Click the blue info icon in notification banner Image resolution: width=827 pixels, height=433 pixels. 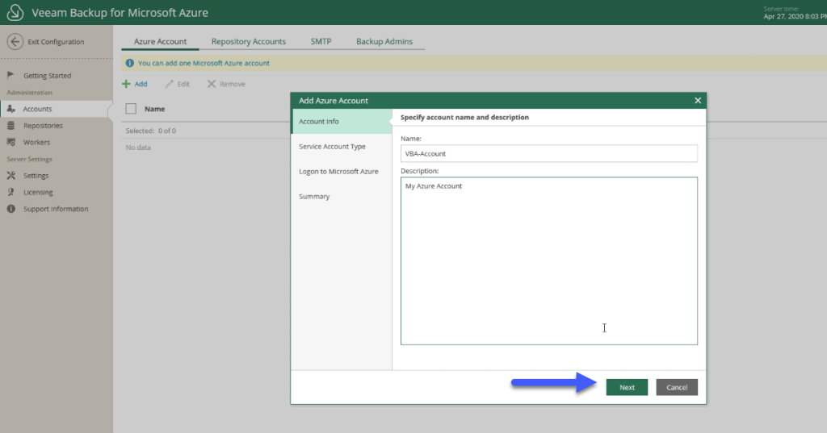point(130,63)
